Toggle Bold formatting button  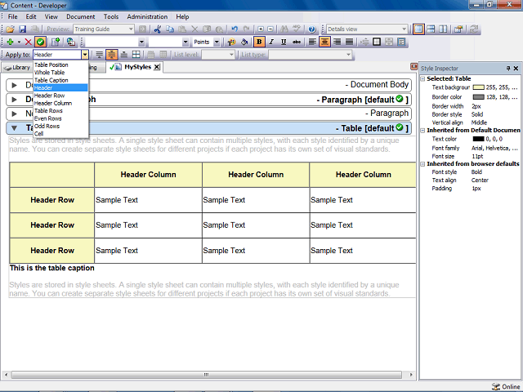(259, 42)
